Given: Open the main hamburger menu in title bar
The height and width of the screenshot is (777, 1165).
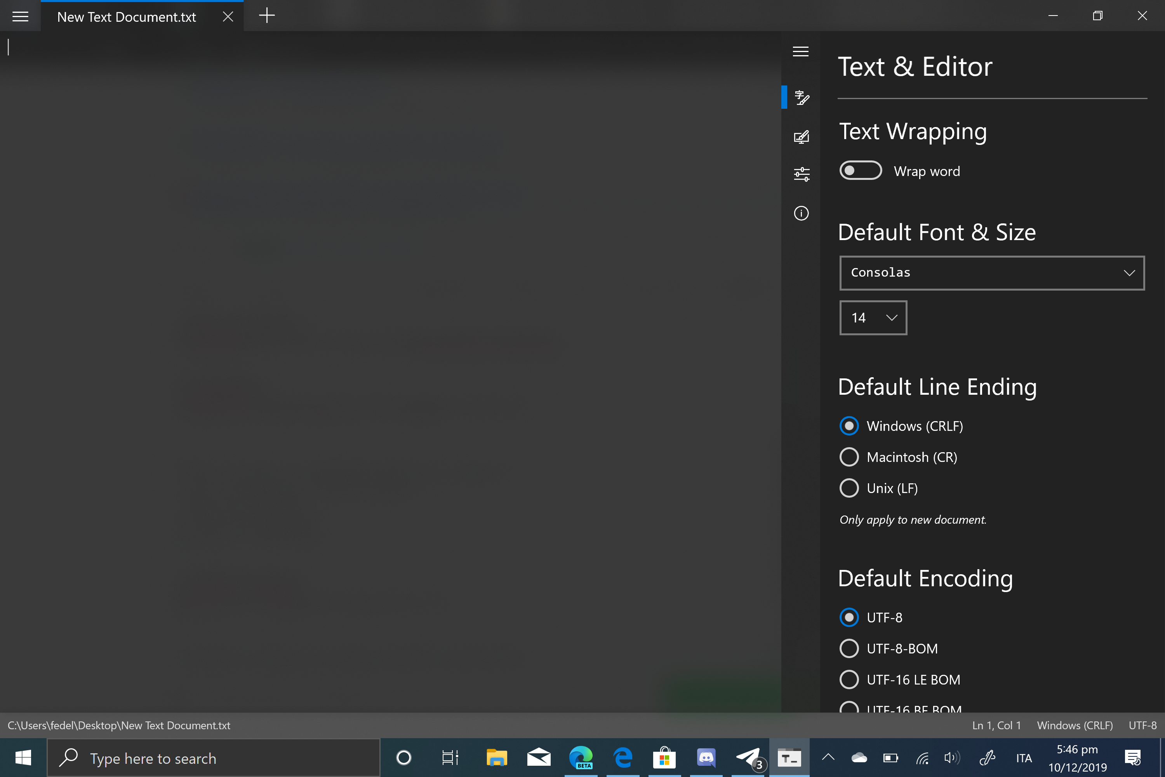Looking at the screenshot, I should (x=20, y=16).
